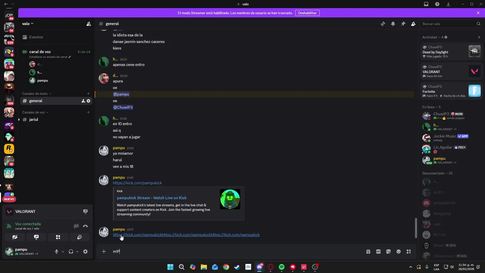Open Steam from the taskbar

coord(237,267)
